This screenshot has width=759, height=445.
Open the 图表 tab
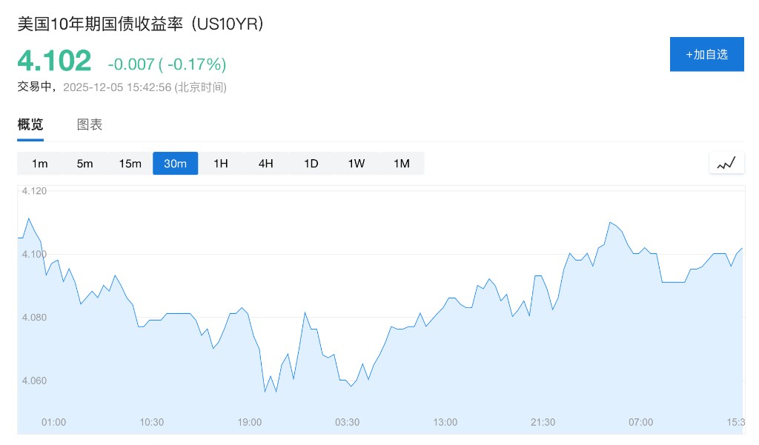click(90, 124)
